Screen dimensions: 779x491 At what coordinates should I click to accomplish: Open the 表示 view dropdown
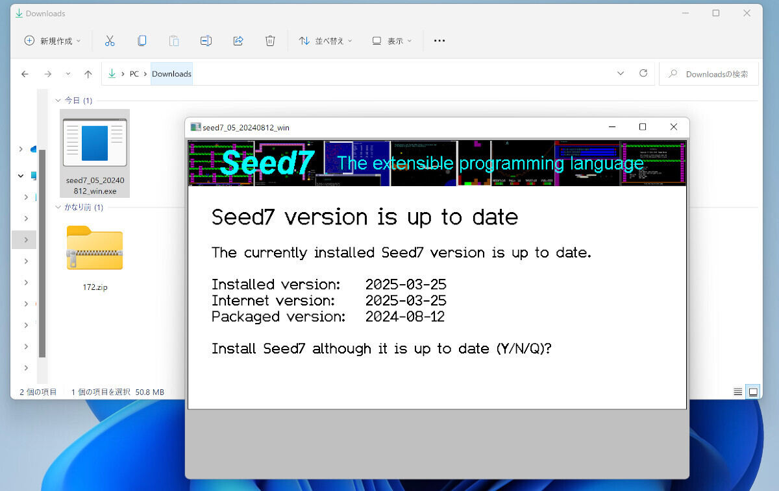(x=391, y=41)
